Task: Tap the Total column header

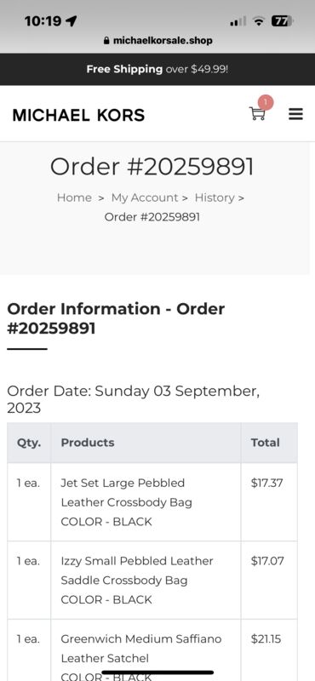Action: [x=265, y=443]
